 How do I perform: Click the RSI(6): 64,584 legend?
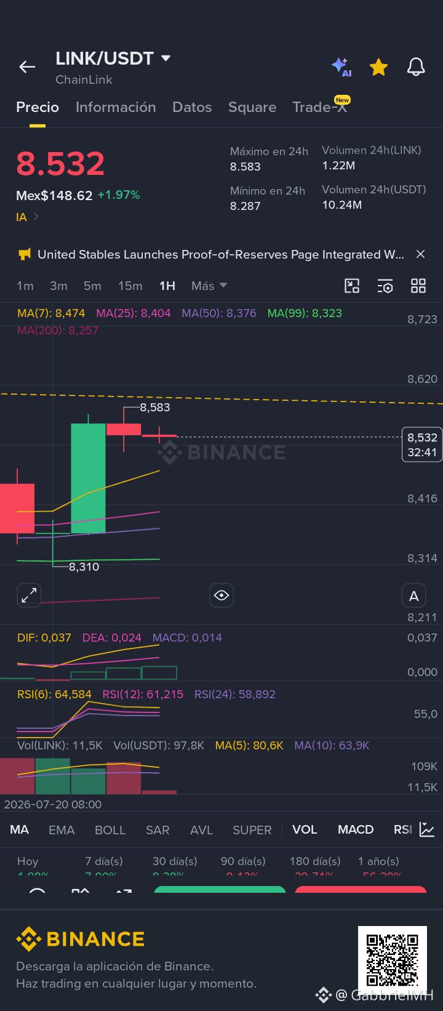click(x=54, y=695)
